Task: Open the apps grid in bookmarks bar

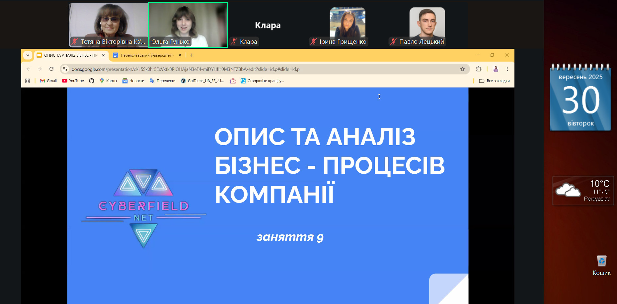Action: coord(28,81)
